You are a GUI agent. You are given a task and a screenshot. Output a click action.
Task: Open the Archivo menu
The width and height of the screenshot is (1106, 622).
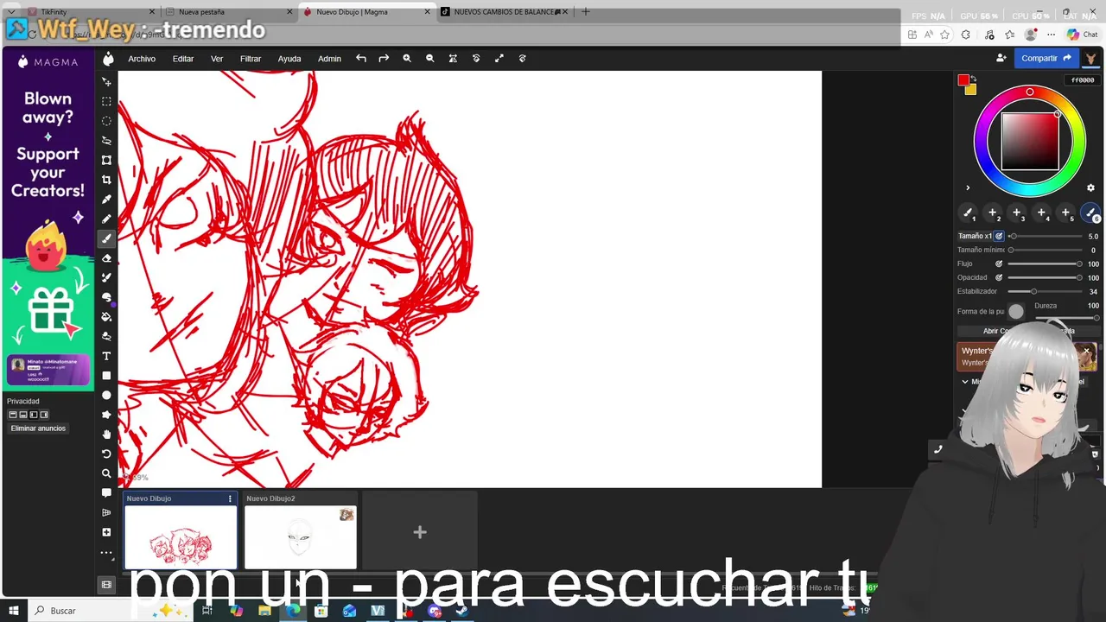pos(142,59)
